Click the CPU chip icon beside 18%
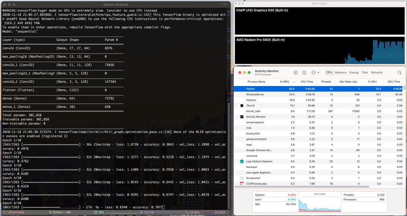This screenshot has height=216, width=407. pos(95,212)
